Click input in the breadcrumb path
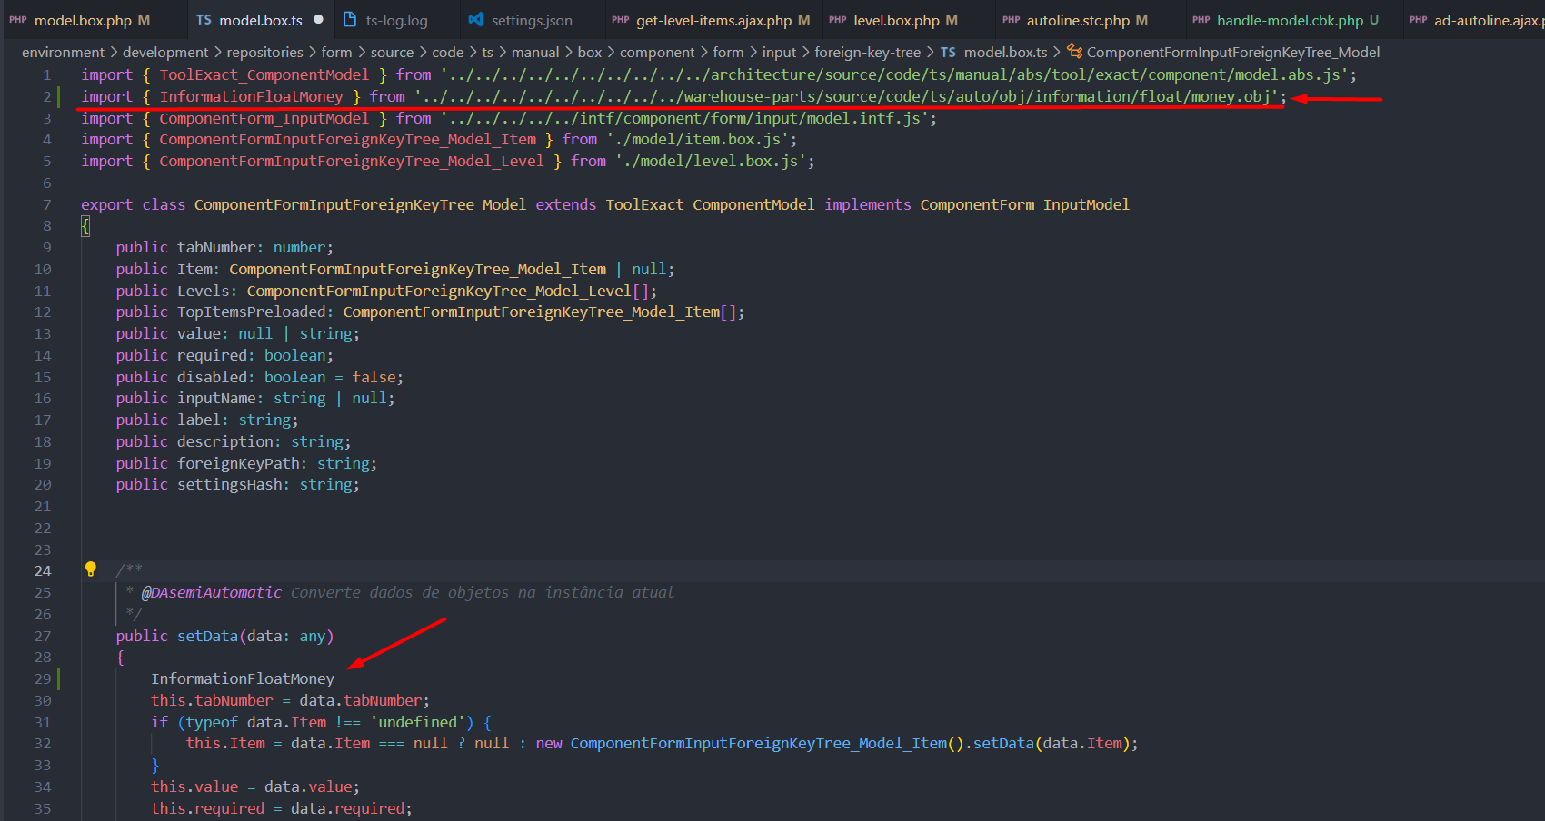 point(779,52)
